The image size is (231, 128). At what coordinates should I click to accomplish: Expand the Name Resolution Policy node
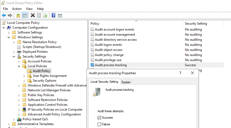[14, 42]
